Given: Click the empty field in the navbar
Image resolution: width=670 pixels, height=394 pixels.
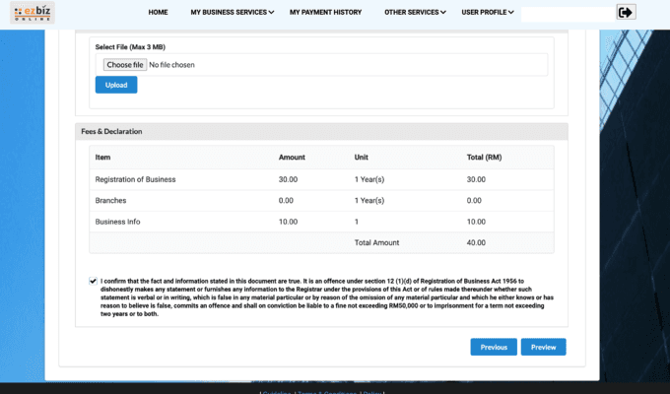Looking at the screenshot, I should tap(566, 14).
